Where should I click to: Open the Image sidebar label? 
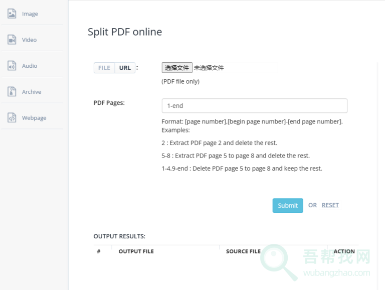(x=30, y=14)
